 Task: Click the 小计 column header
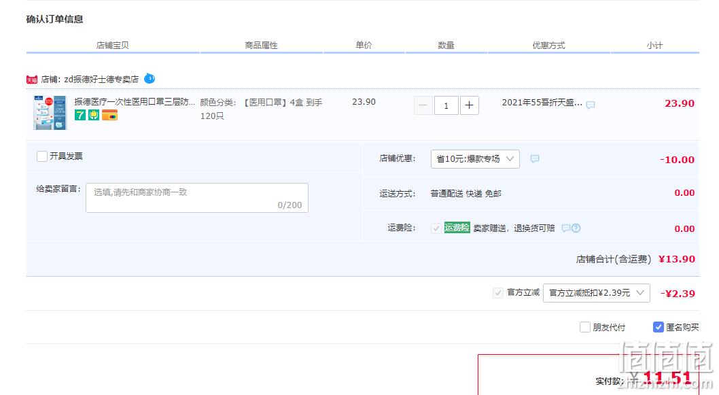click(654, 45)
